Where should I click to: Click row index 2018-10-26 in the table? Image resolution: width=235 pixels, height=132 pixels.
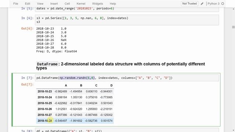pyautogui.click(x=45, y=109)
